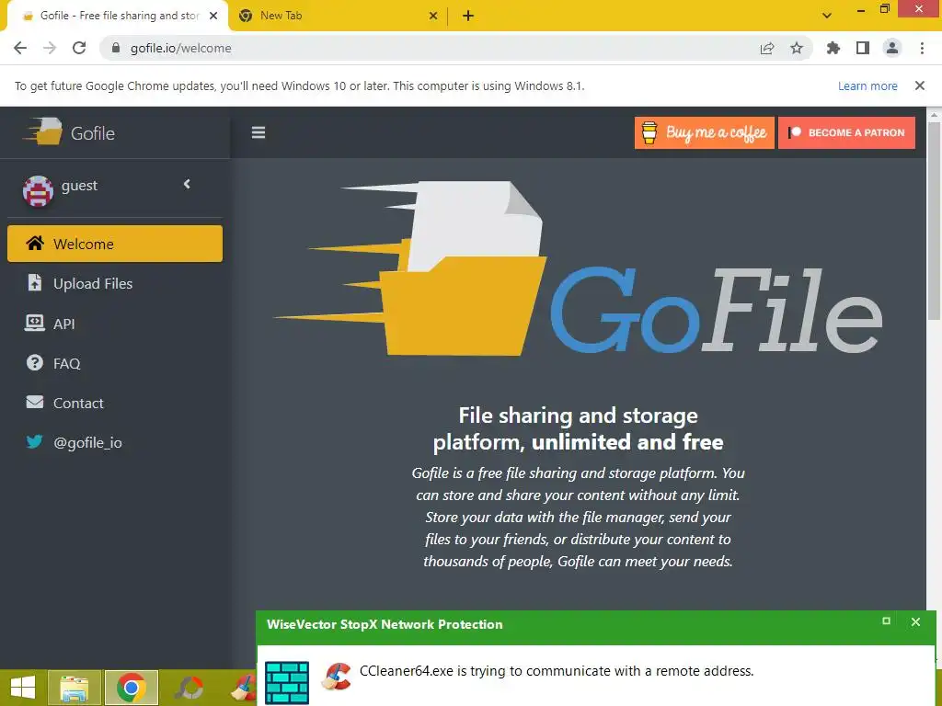Image resolution: width=942 pixels, height=706 pixels.
Task: Open the @gofile_io Twitter link
Action: click(115, 442)
